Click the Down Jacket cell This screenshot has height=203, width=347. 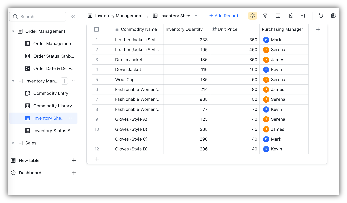(138, 70)
